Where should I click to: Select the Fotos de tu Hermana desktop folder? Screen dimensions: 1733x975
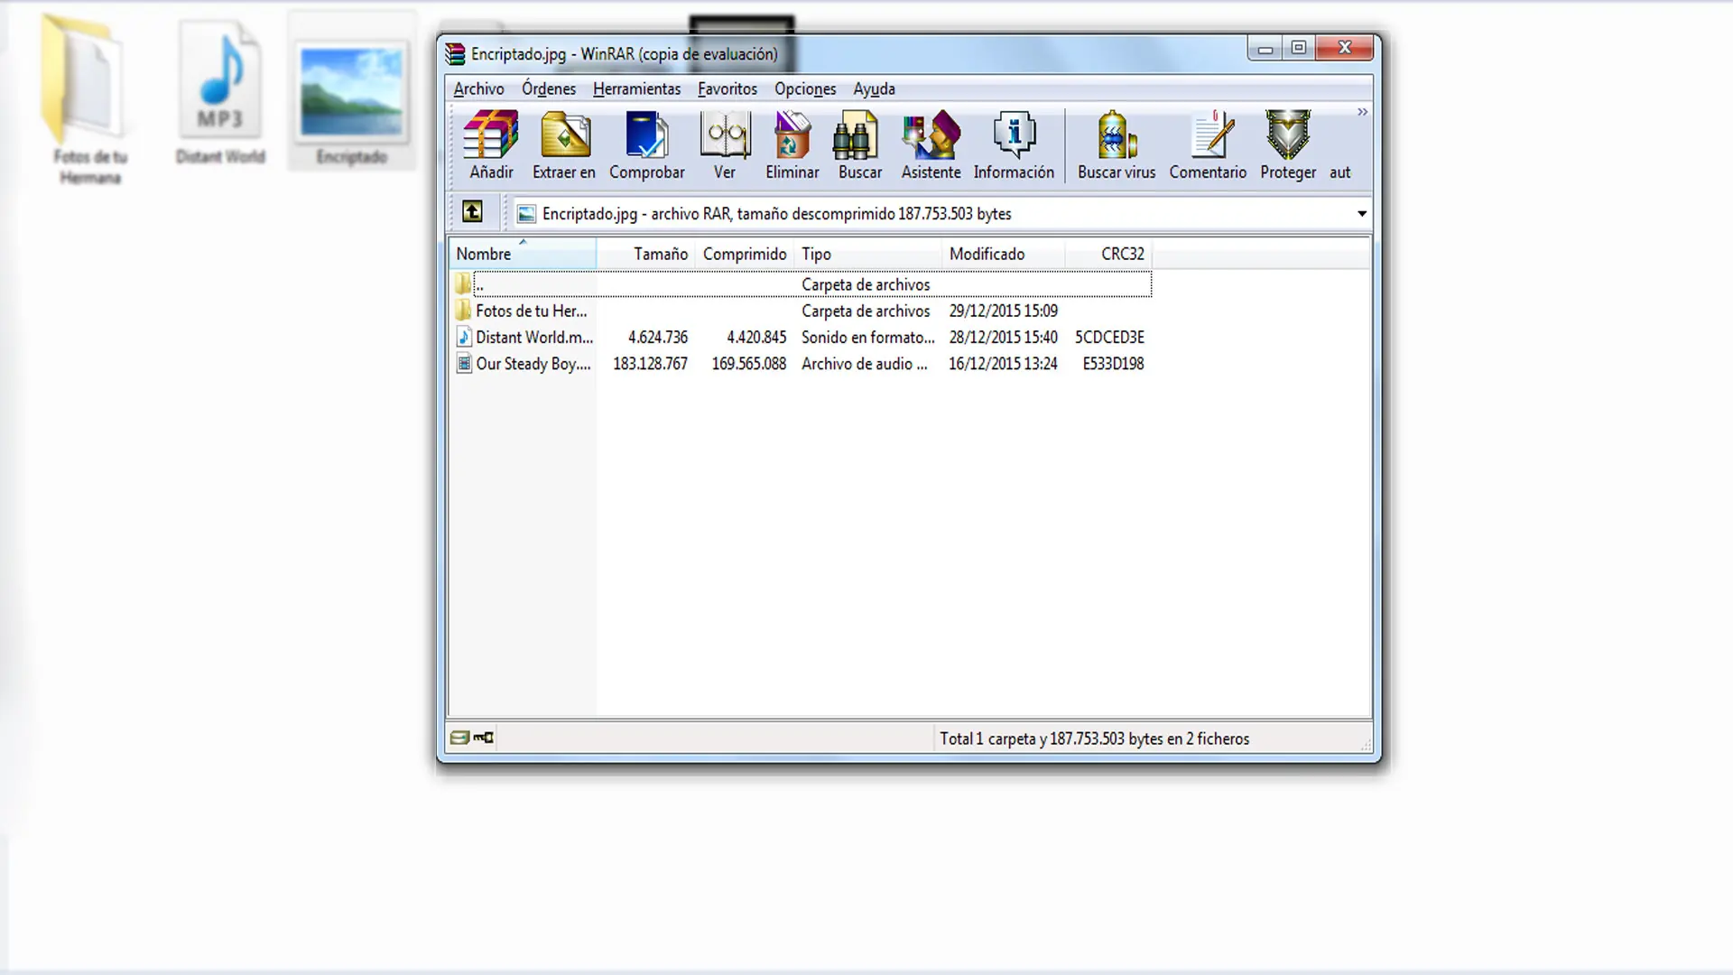tap(88, 100)
